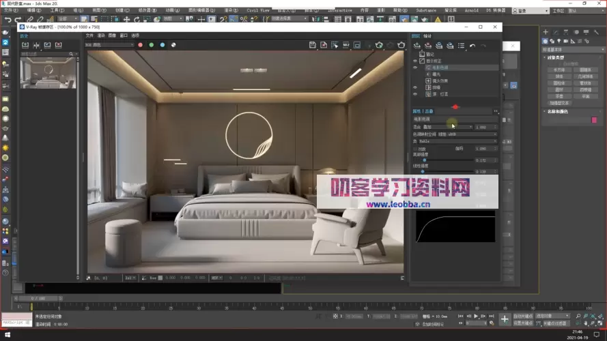Delete history image with the red X icon
This screenshot has width=607, height=341.
(x=59, y=45)
